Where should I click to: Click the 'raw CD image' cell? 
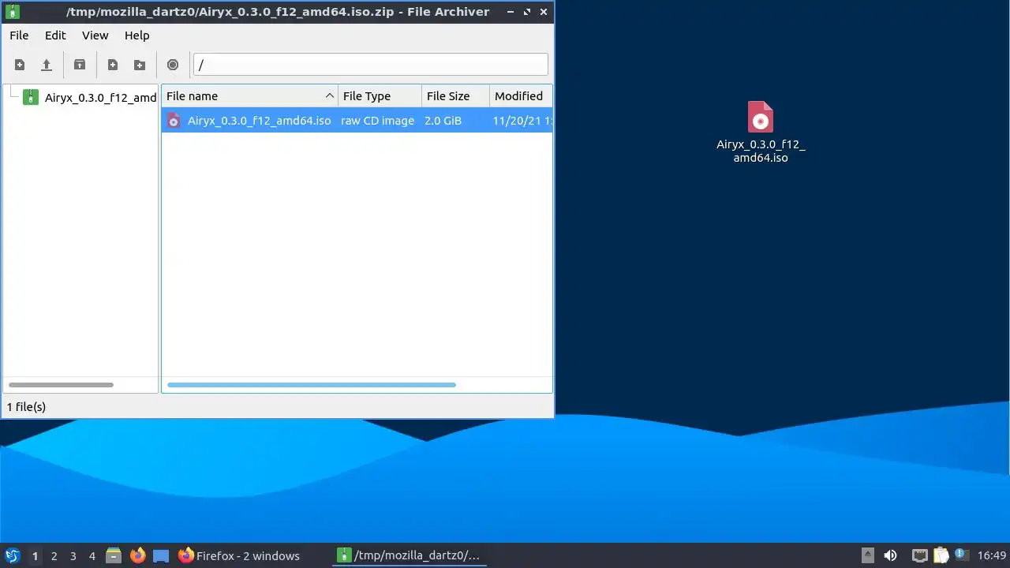(x=377, y=121)
